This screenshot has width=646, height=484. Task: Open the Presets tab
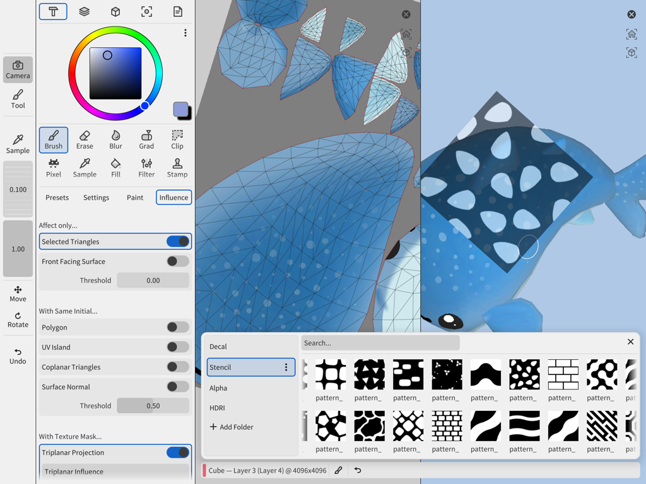point(57,197)
